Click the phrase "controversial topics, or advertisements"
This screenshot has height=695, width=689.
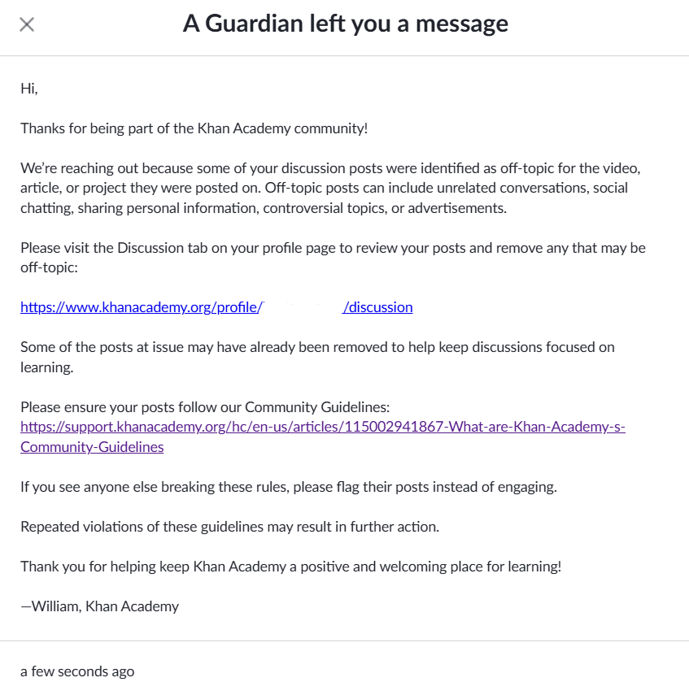click(384, 208)
